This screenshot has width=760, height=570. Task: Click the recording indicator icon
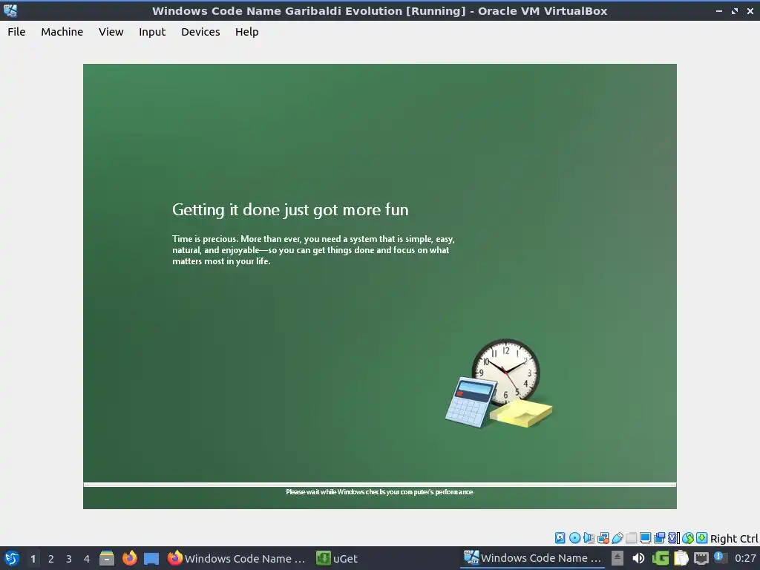tap(659, 537)
